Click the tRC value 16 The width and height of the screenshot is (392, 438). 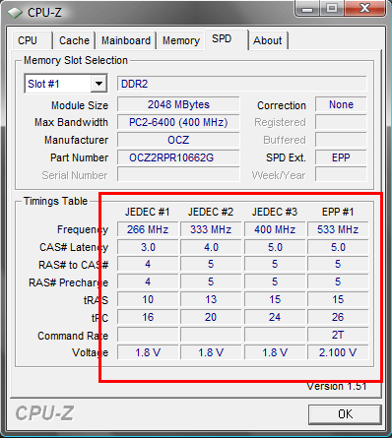(148, 317)
